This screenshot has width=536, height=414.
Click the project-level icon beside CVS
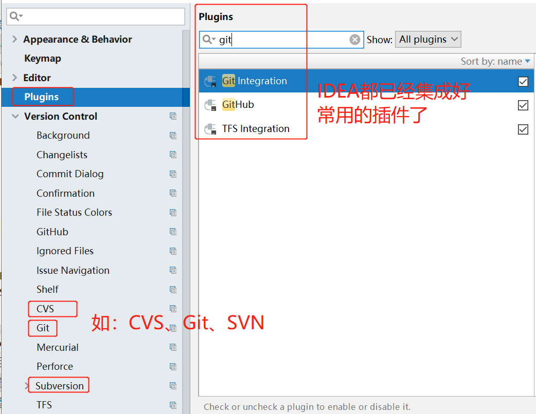click(173, 309)
